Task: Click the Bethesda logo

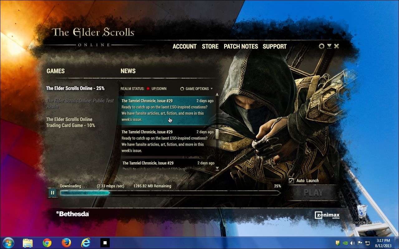Action: coord(73,214)
